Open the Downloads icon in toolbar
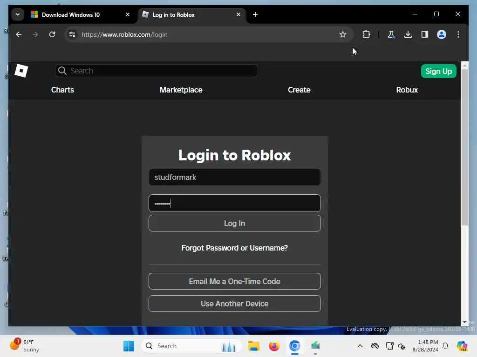This screenshot has height=357, width=477. [x=408, y=34]
